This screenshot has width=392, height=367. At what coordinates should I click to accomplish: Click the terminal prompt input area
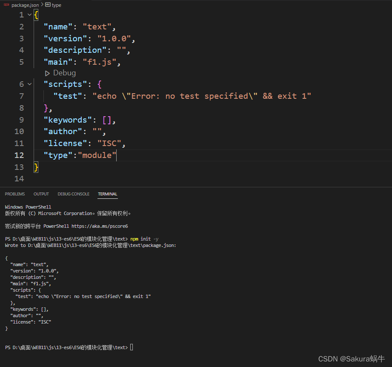coord(132,347)
